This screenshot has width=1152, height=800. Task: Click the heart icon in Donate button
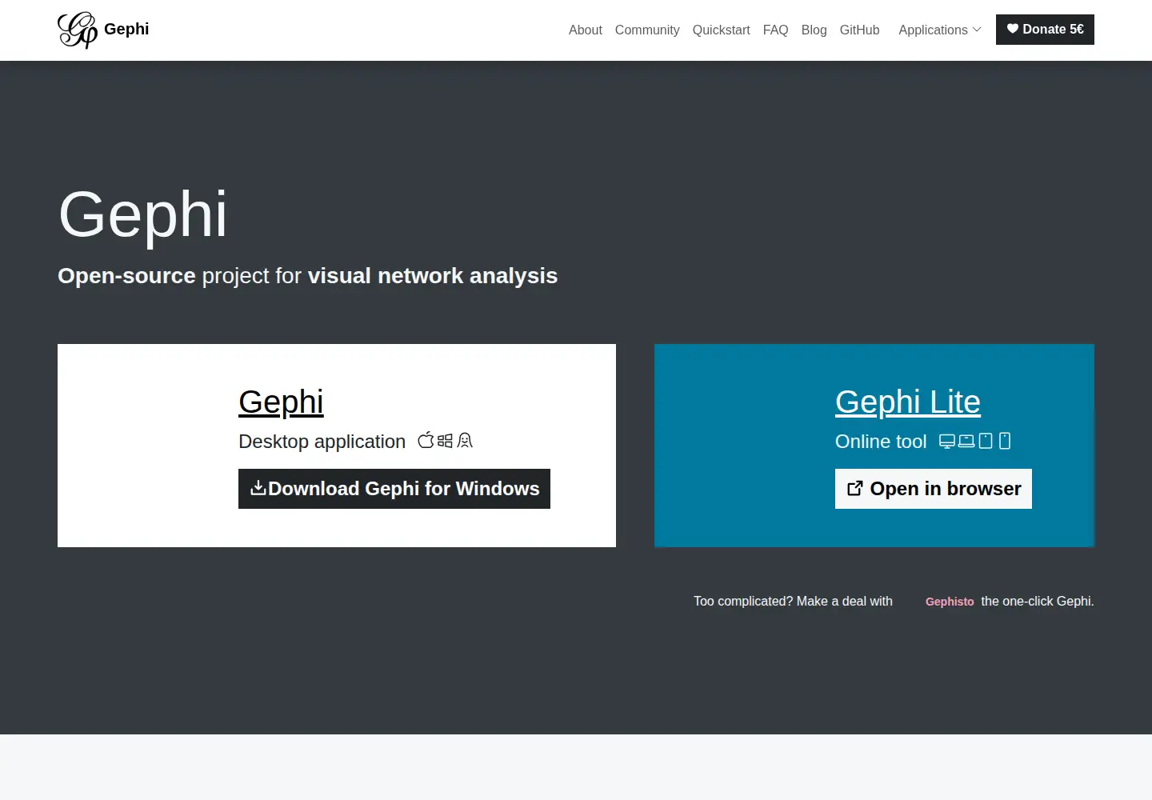pyautogui.click(x=1013, y=29)
